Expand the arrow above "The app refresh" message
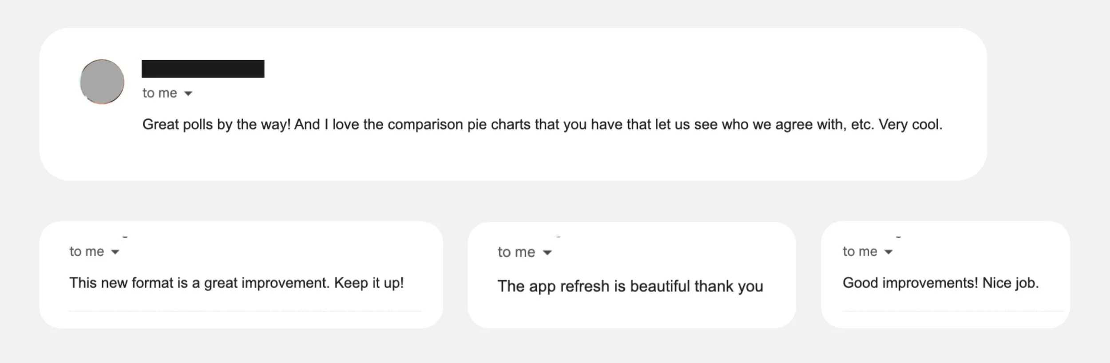This screenshot has width=1110, height=363. [x=547, y=253]
